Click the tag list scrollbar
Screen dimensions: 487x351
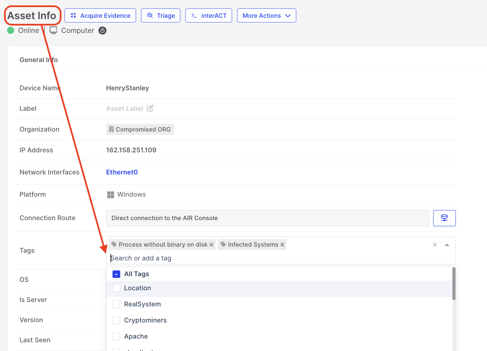(454, 284)
